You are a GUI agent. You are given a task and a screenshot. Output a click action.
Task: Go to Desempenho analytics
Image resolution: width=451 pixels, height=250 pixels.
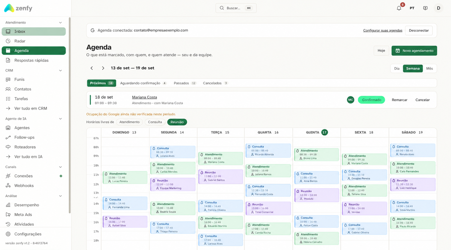(34, 205)
